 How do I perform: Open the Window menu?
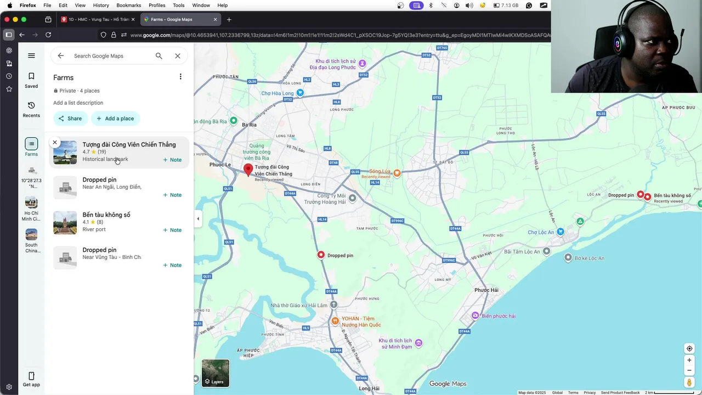click(x=201, y=5)
